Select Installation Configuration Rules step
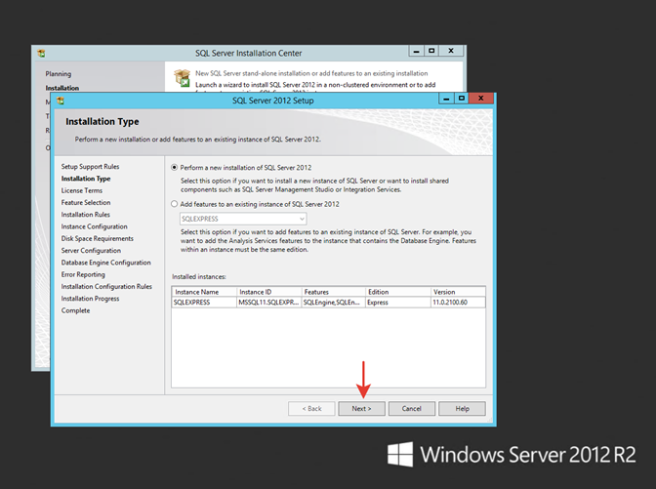Image resolution: width=656 pixels, height=489 pixels. (x=106, y=287)
